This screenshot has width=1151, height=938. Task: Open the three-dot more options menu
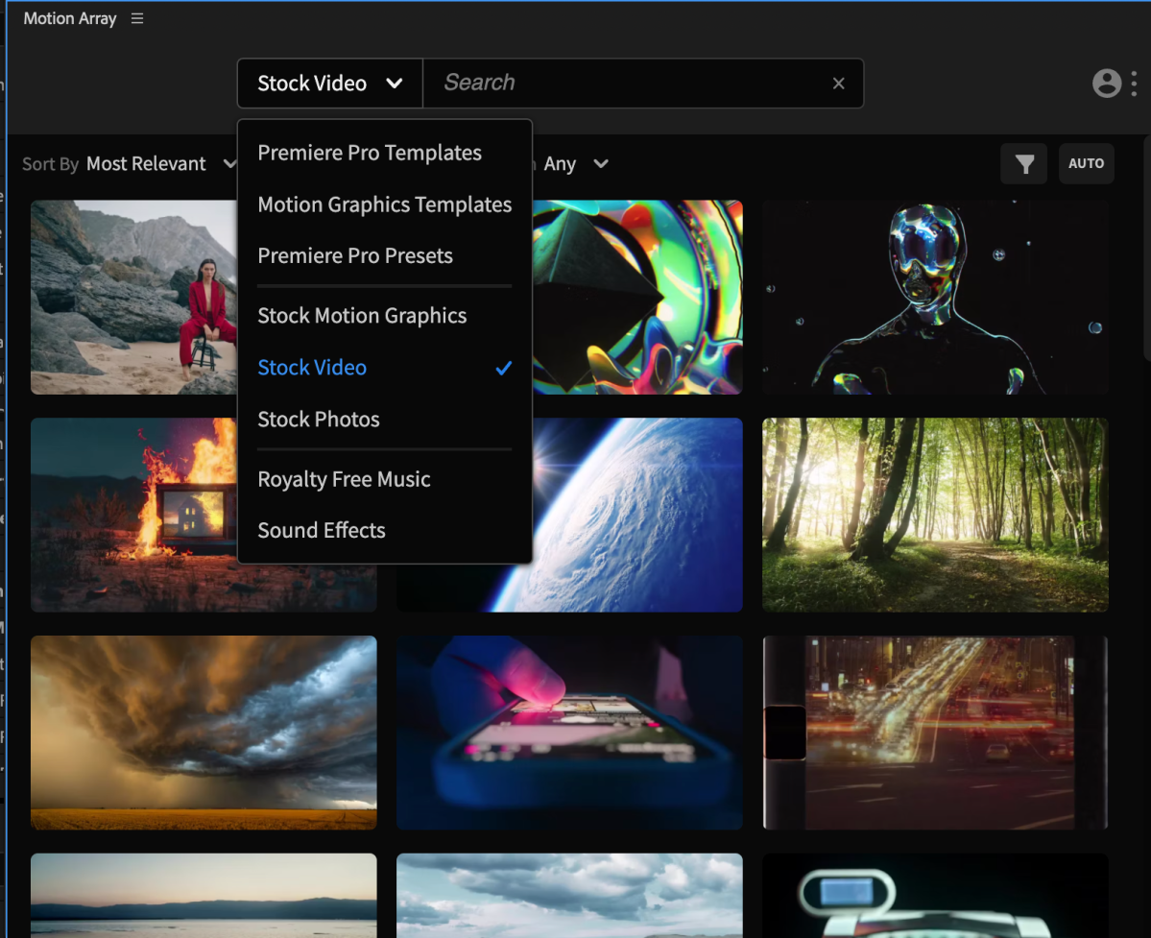tap(1134, 84)
